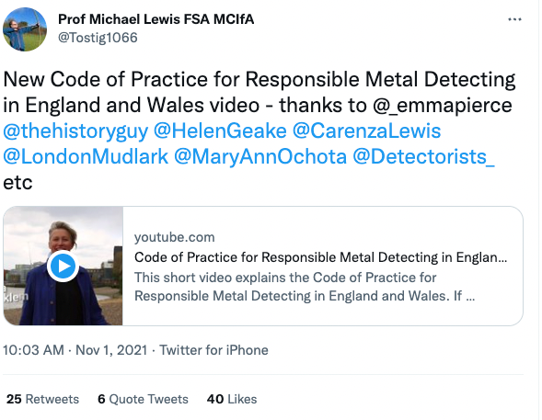View the 25 Retweets list
542x420 pixels.
point(42,399)
